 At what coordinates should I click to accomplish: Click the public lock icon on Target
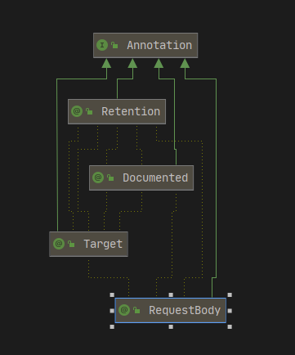click(71, 244)
